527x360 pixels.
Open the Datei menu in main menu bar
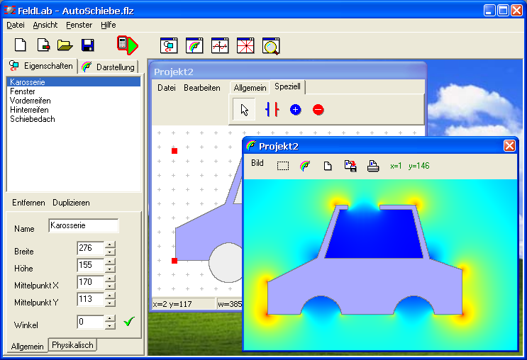(x=16, y=25)
